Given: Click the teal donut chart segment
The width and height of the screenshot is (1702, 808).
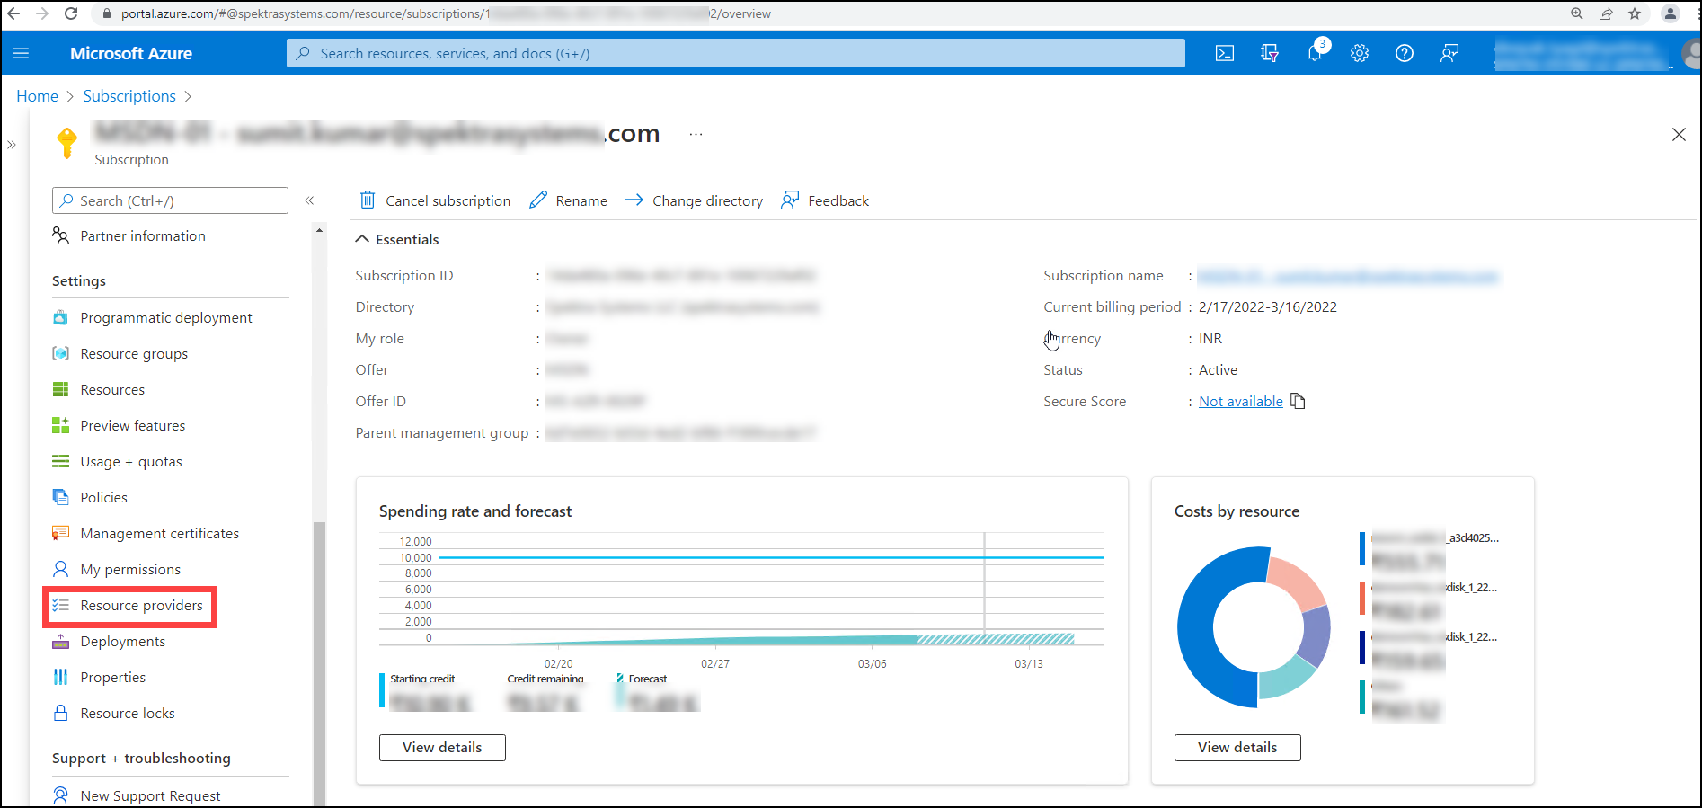Looking at the screenshot, I should click(x=1287, y=677).
